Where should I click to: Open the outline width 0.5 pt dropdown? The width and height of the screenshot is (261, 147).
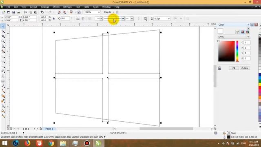[168, 19]
